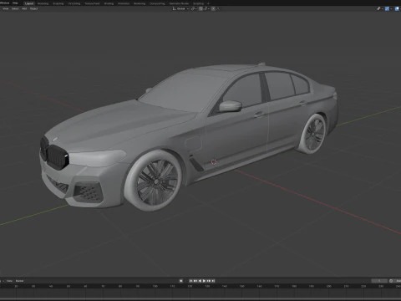
Task: Click frame 100 on timeline ruler
Action: click(x=155, y=286)
